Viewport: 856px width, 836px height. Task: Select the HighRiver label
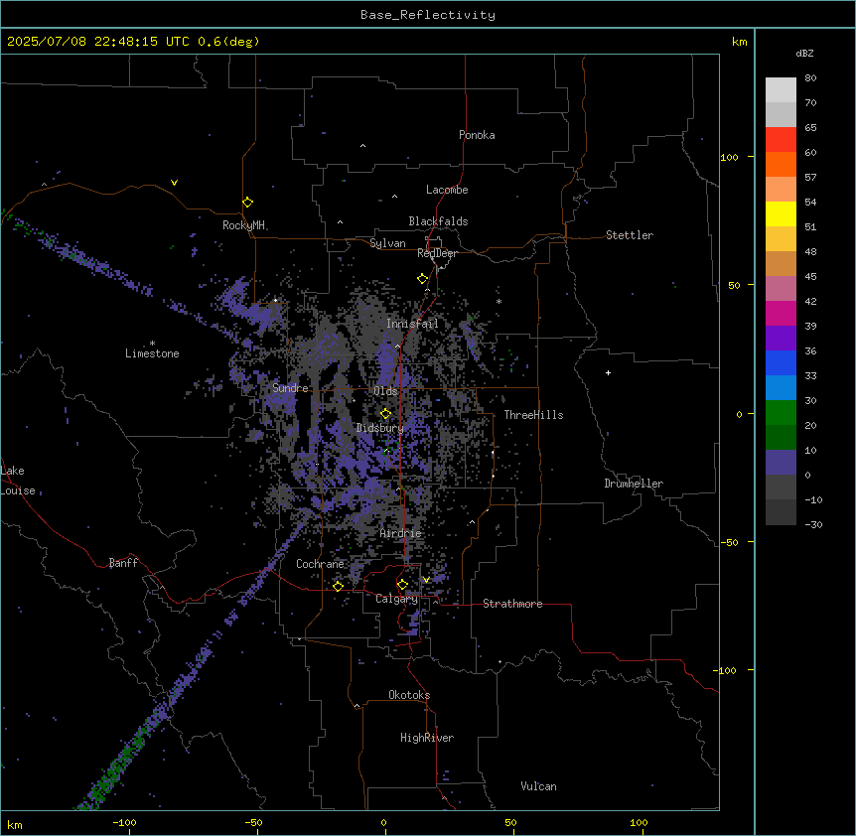click(427, 738)
